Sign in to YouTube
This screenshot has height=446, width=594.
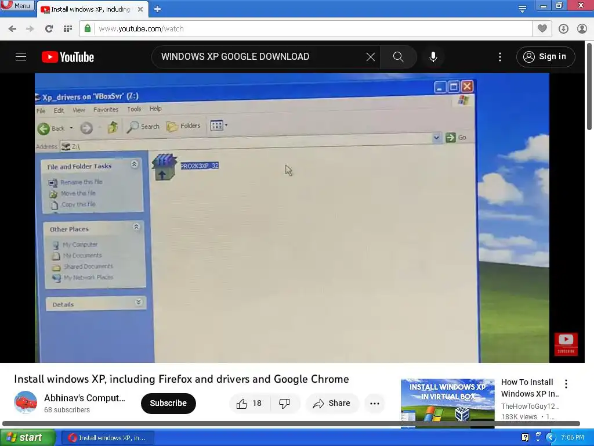[x=545, y=57]
